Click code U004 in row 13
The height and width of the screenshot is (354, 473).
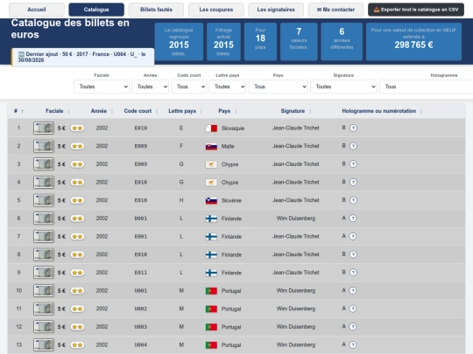(x=141, y=345)
